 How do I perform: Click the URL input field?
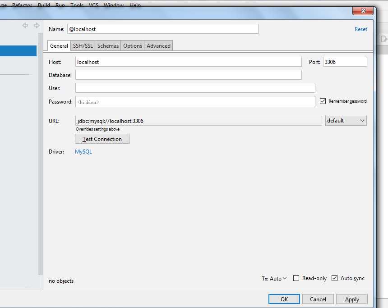pos(199,121)
